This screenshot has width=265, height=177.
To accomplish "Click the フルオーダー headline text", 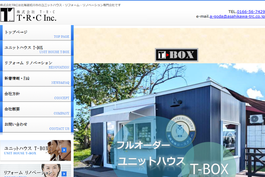I will point(143,145).
